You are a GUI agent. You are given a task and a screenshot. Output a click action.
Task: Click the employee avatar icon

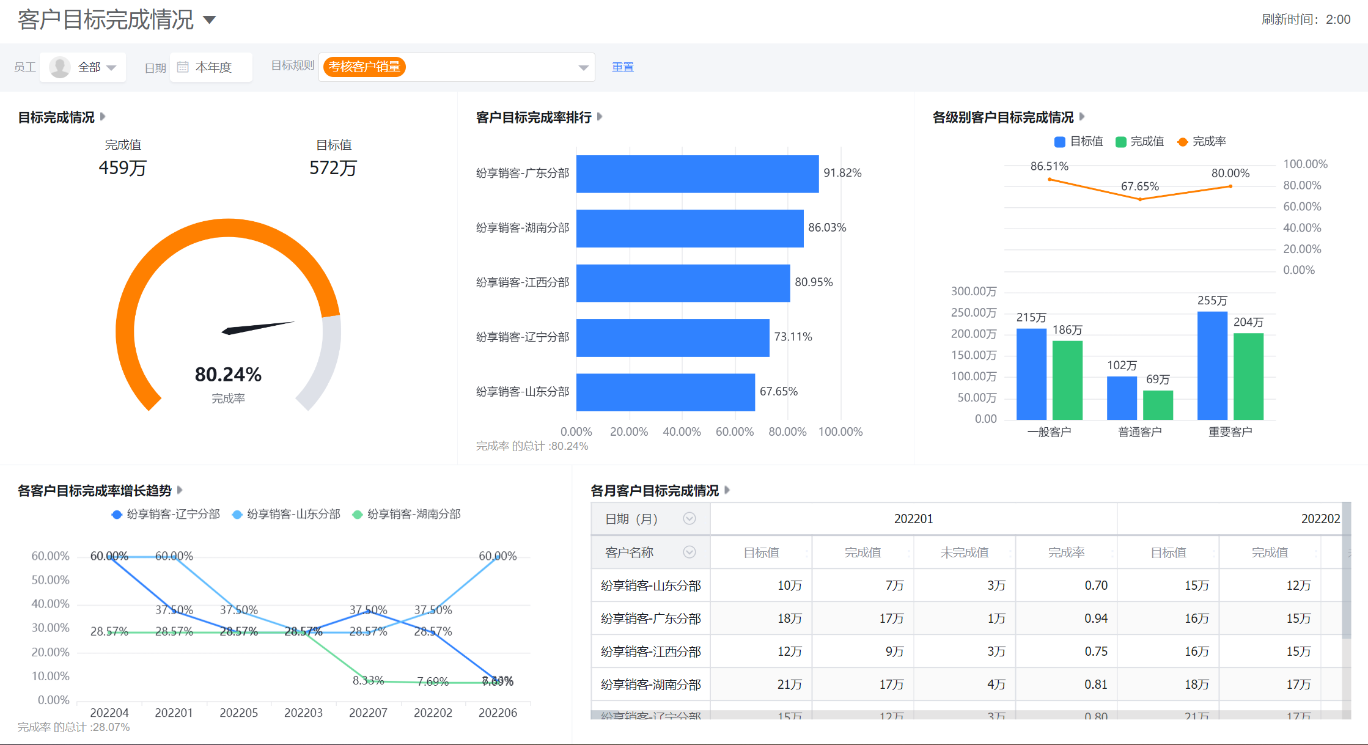(x=60, y=67)
